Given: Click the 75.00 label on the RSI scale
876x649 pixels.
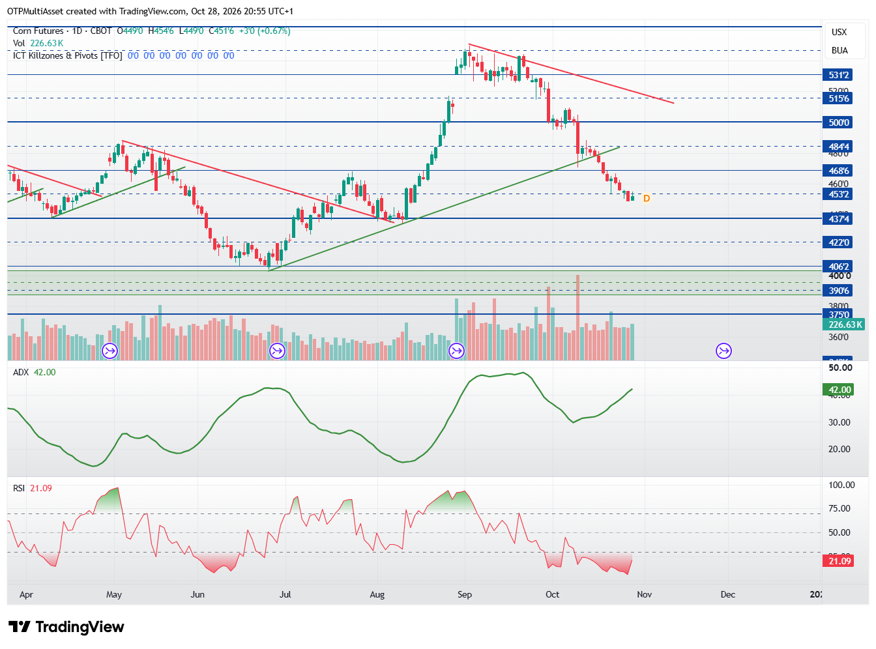Looking at the screenshot, I should (x=839, y=508).
